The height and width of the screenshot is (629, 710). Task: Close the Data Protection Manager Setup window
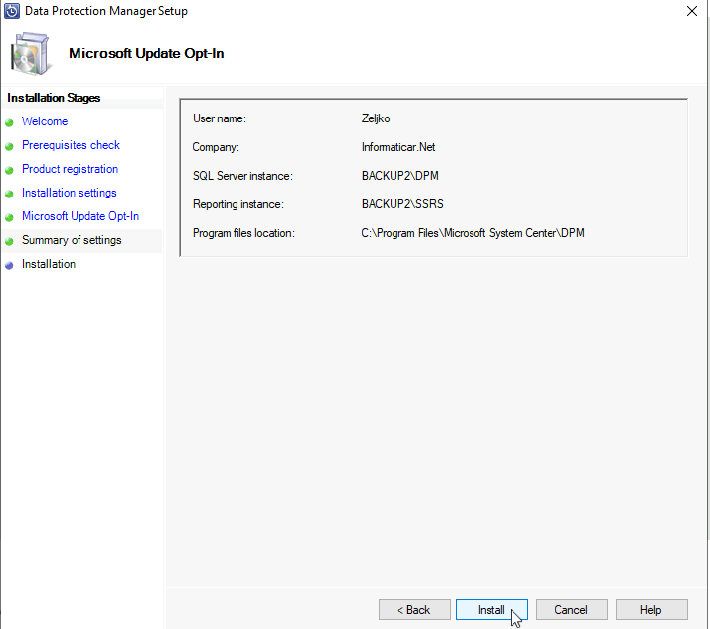[x=692, y=11]
